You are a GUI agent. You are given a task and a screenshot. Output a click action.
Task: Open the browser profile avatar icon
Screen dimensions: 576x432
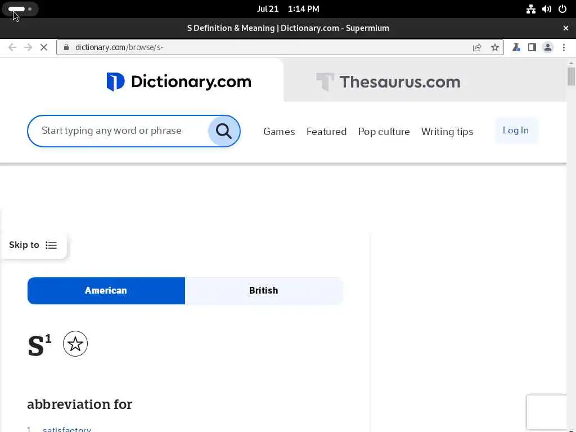(x=548, y=47)
